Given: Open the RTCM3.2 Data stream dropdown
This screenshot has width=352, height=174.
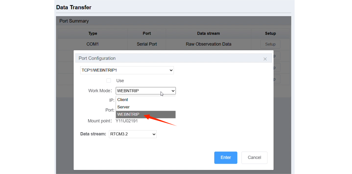Looking at the screenshot, I should [x=133, y=134].
